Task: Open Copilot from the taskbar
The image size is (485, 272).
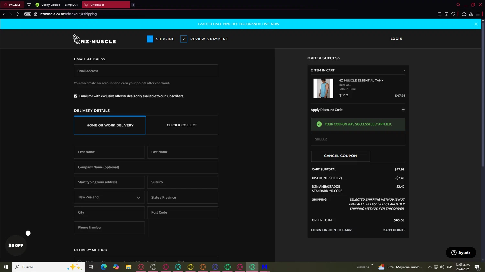Action: (x=116, y=267)
